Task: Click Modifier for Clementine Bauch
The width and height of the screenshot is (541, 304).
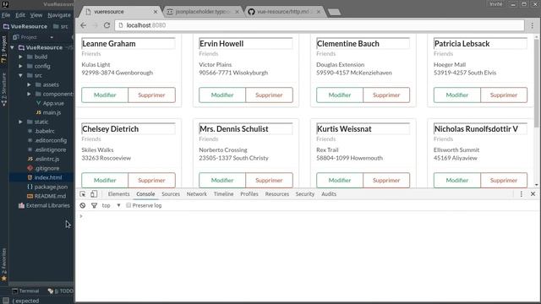Action: pos(340,95)
